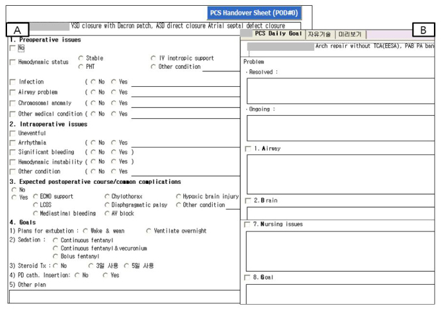Choose the Mediastinal bleeding radio option

click(36, 213)
